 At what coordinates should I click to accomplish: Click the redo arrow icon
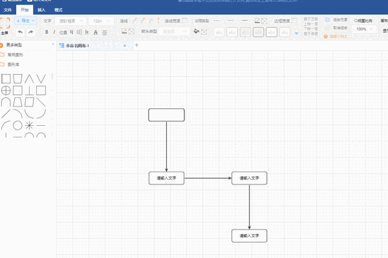click(x=30, y=32)
